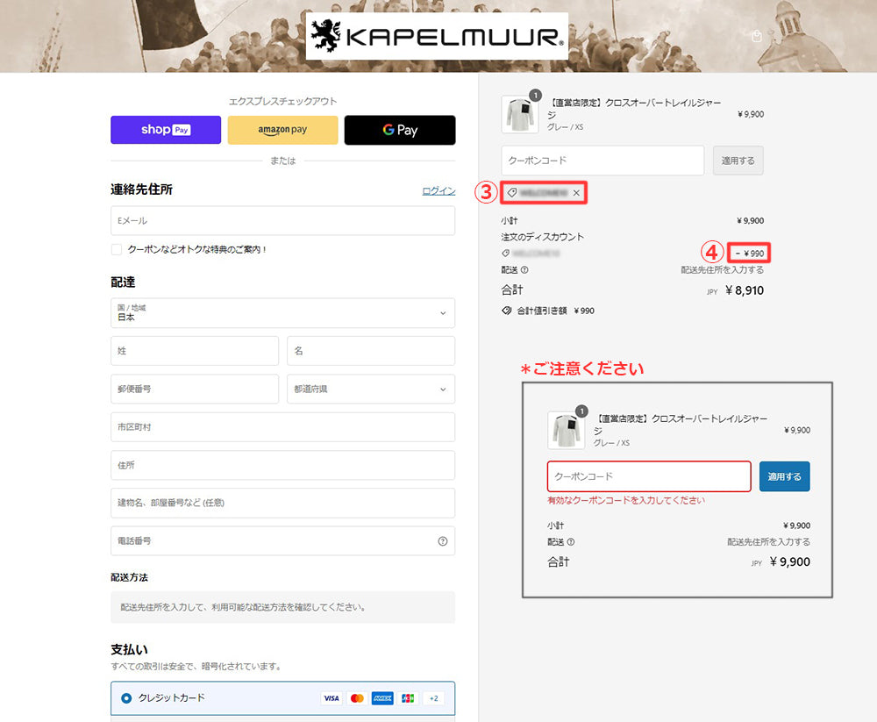Show additional payment cards with +2 badge

pyautogui.click(x=433, y=698)
